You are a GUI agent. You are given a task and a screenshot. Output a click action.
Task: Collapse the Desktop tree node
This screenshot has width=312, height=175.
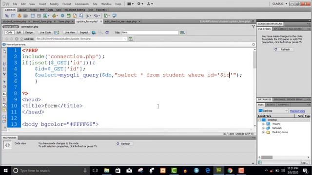(x=259, y=120)
